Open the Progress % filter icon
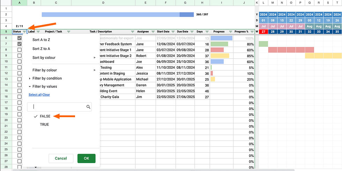The height and width of the screenshot is (171, 342). pos(252,32)
